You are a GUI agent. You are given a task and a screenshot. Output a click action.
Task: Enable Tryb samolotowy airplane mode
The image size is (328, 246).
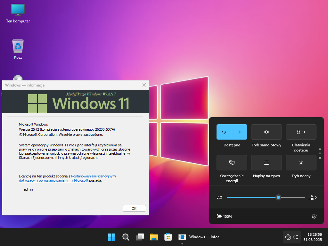(x=266, y=132)
